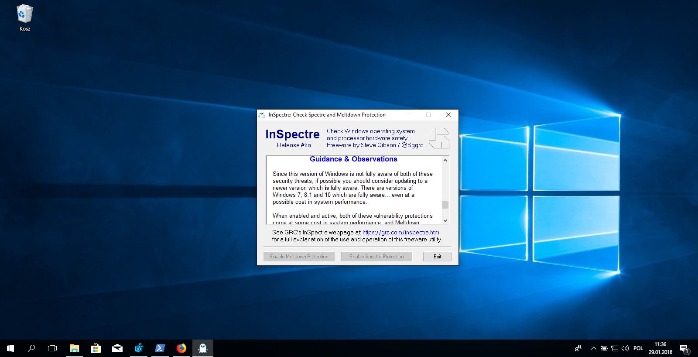Open Microsoft Store from taskbar
Screen dimensions: 698x357
96,348
